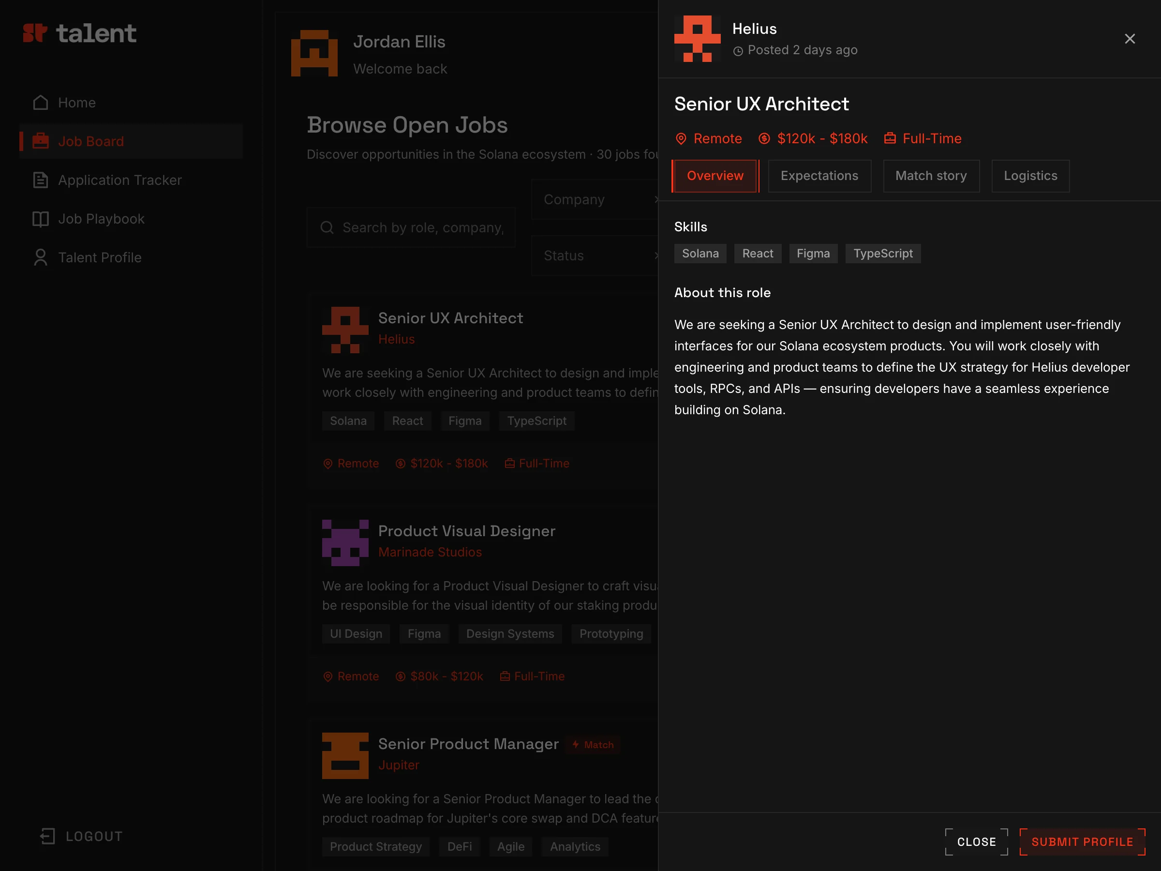Click SUBMIT PROFILE button
1161x871 pixels.
pos(1082,841)
